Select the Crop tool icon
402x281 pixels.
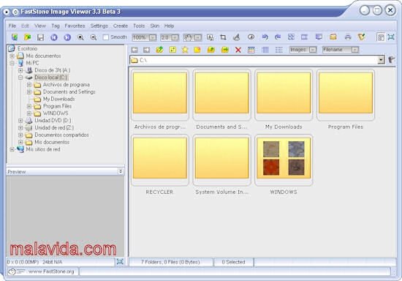click(223, 37)
